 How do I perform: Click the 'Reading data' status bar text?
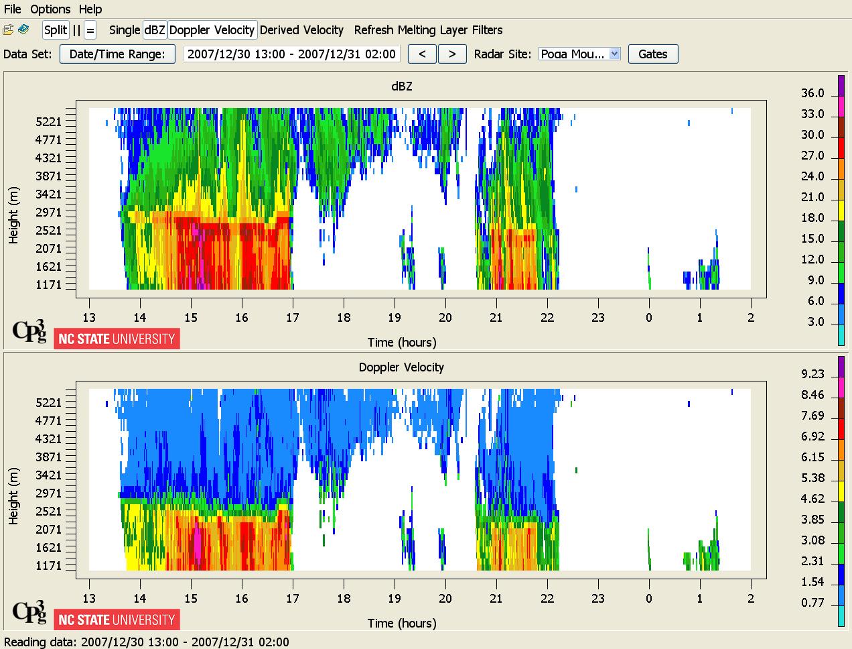[x=147, y=642]
